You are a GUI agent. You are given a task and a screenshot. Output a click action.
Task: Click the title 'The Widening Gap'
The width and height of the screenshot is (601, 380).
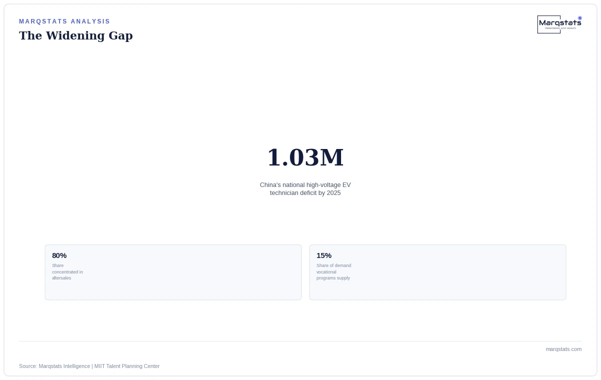coord(76,36)
